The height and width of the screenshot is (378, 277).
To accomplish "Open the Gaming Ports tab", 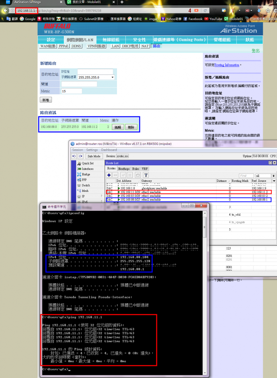I will pyautogui.click(x=180, y=40).
